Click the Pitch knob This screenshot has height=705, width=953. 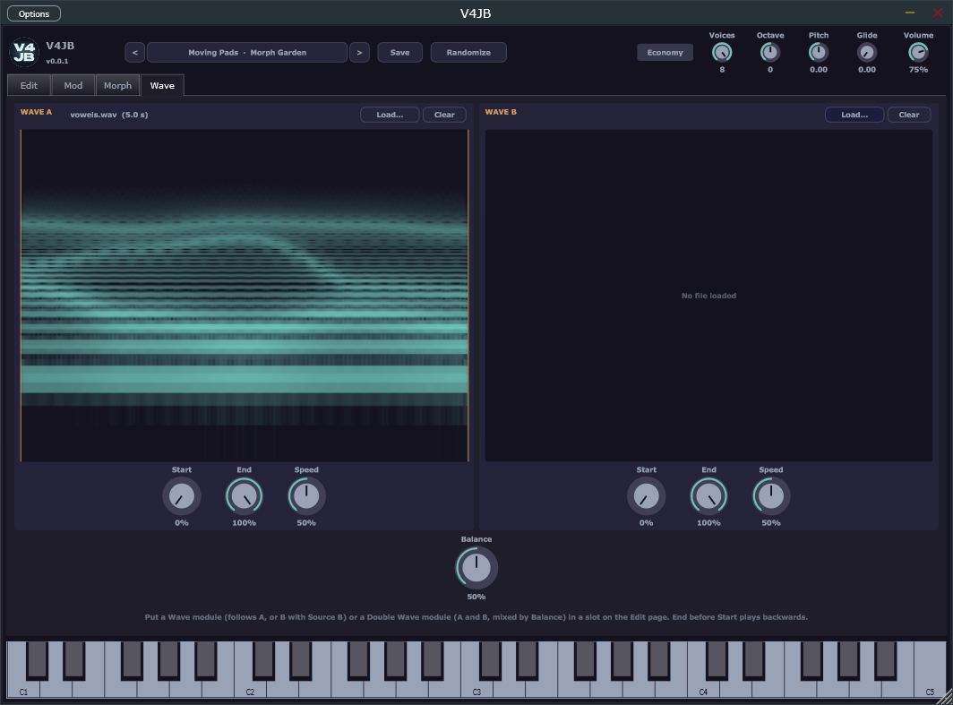tap(819, 52)
